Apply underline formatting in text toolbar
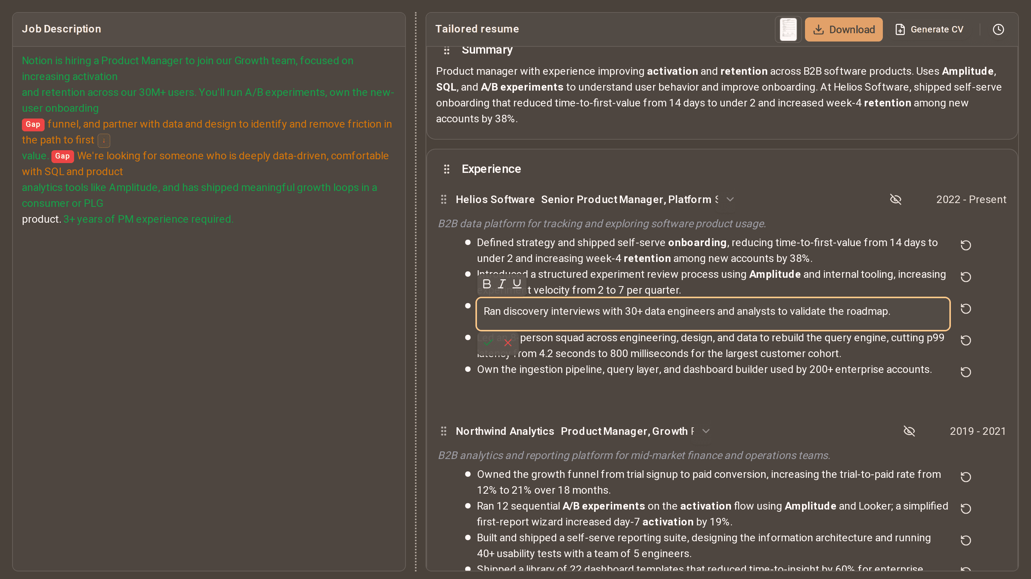 click(517, 284)
